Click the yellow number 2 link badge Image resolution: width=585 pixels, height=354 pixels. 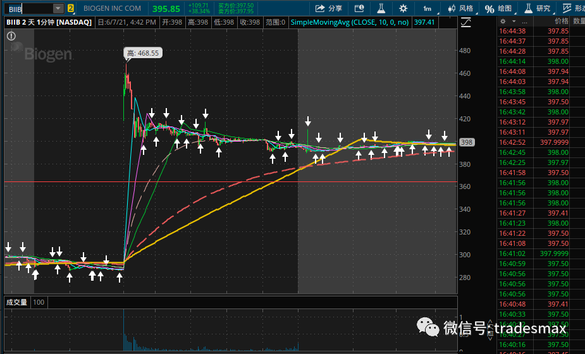point(70,9)
